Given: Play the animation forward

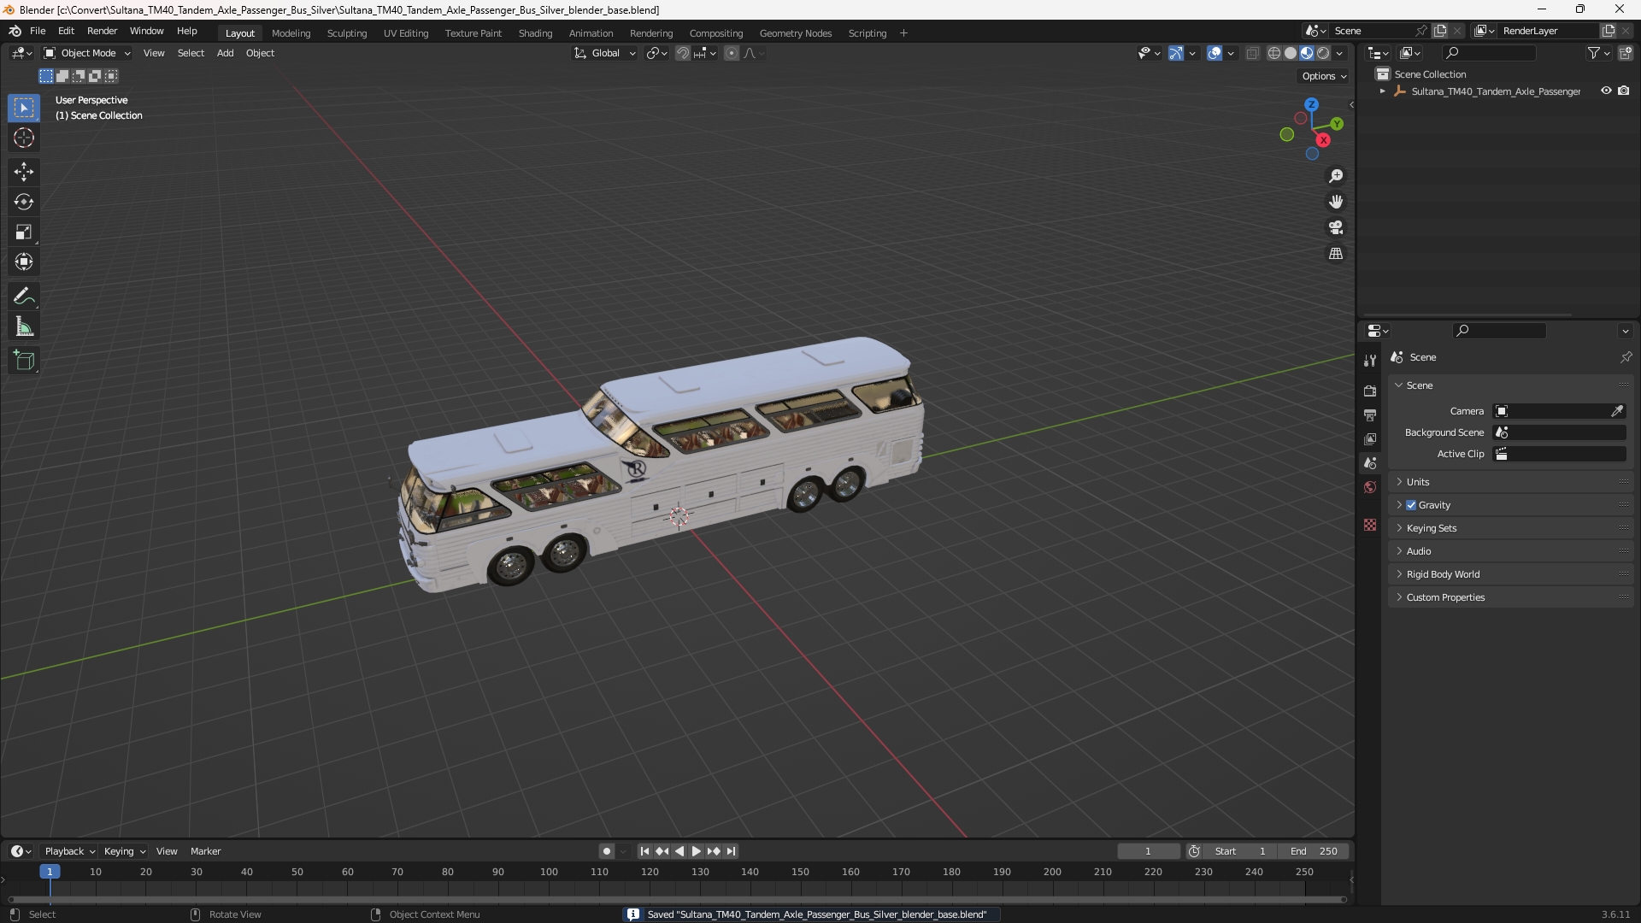Looking at the screenshot, I should 696,851.
